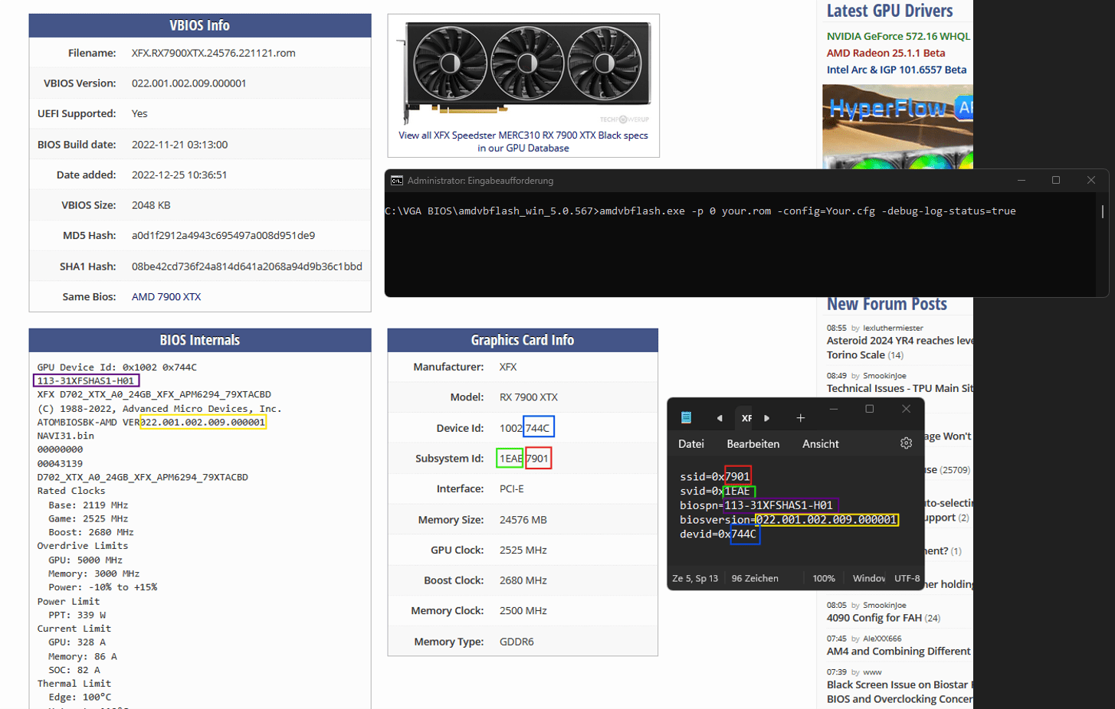This screenshot has height=709, width=1115.
Task: Click UTF-8 encoding in Notepad status bar
Action: pyautogui.click(x=907, y=578)
